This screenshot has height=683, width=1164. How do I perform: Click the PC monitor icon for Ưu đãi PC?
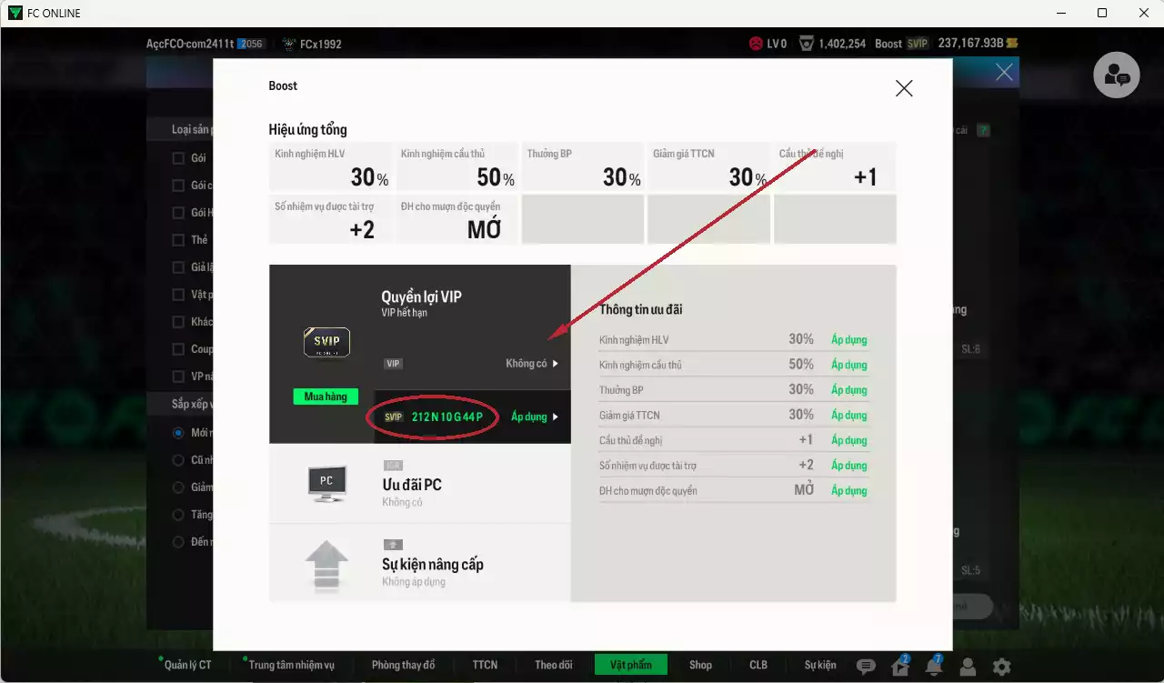pos(326,484)
